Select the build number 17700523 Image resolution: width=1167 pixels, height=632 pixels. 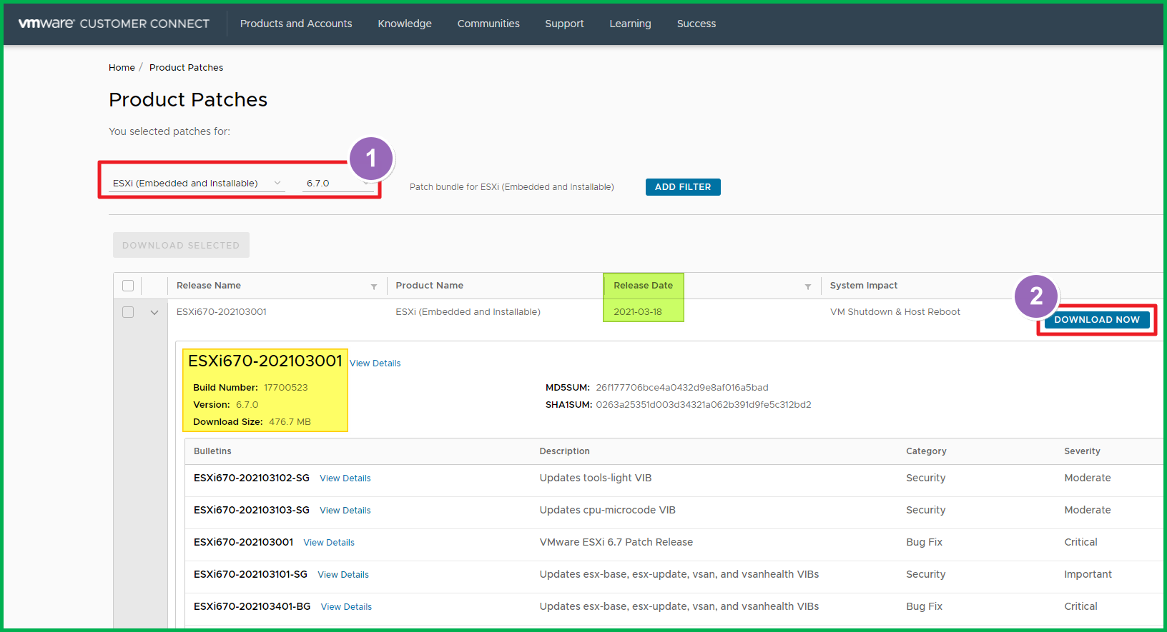coord(285,388)
